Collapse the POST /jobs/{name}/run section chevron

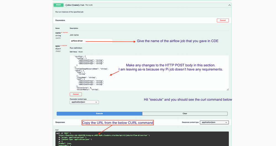click(229, 5)
